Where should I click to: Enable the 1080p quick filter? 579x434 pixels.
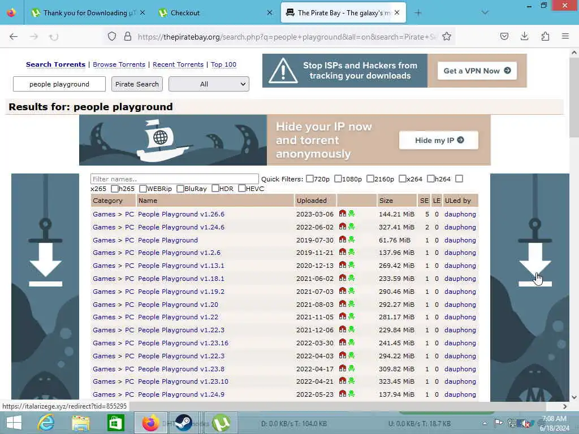[x=338, y=179]
